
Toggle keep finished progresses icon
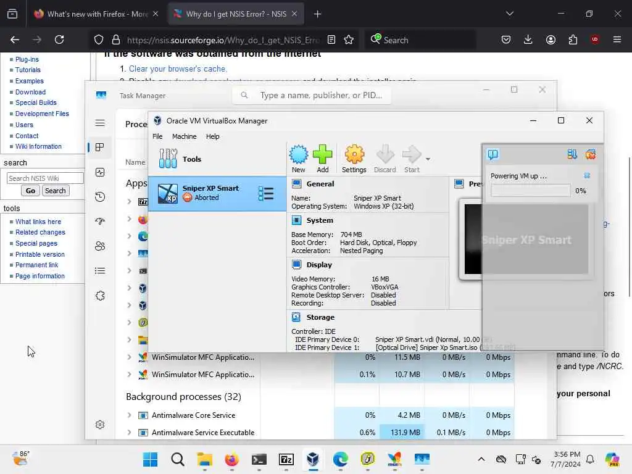572,154
